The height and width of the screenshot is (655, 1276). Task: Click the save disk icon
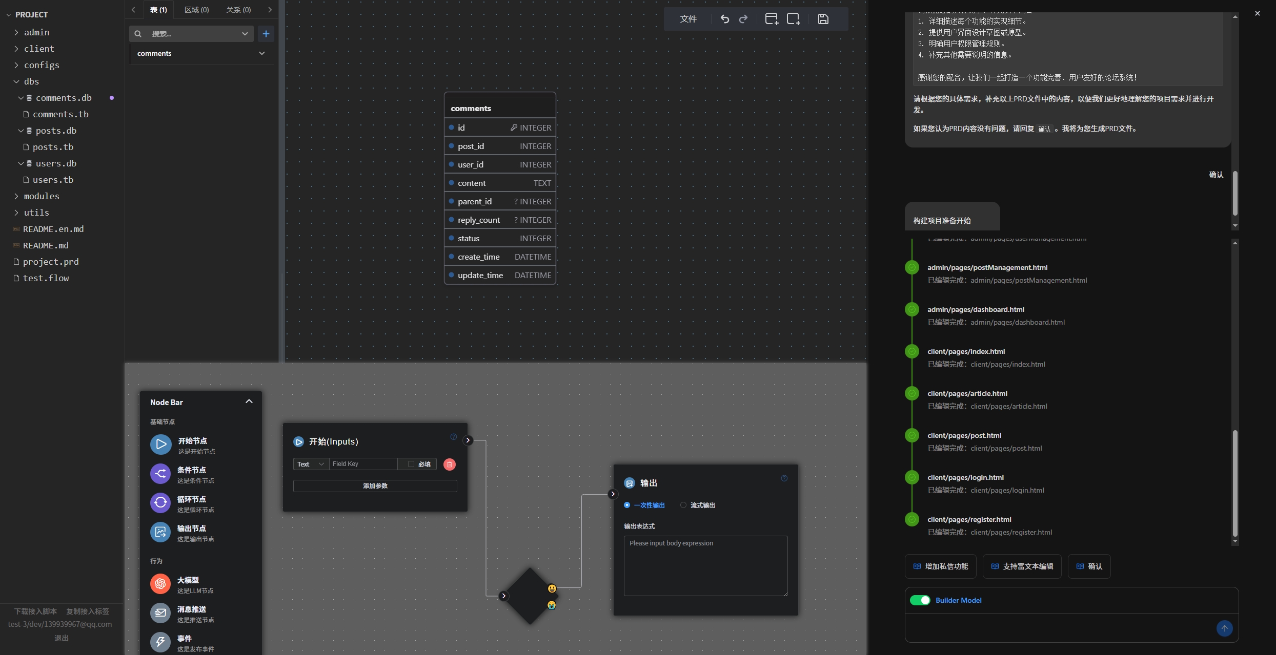[823, 19]
